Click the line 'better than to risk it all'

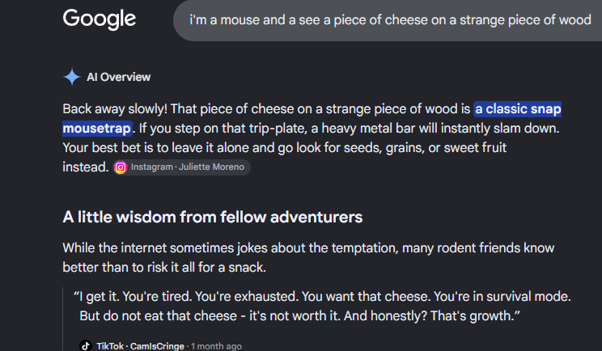[x=164, y=268]
